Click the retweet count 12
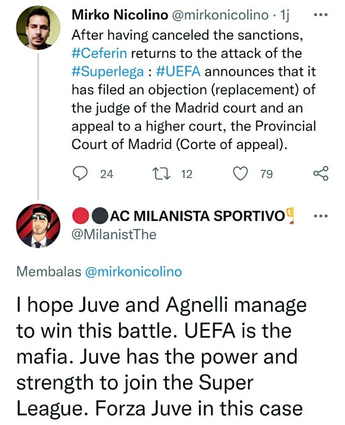345x425 pixels. pyautogui.click(x=187, y=174)
